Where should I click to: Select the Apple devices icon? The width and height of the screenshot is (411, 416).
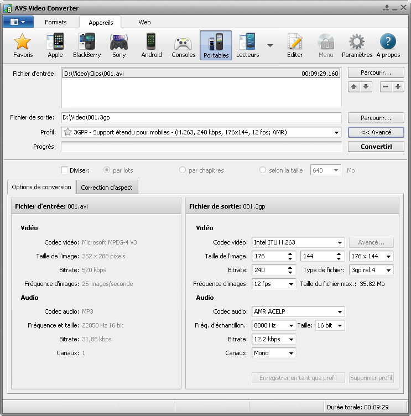(55, 45)
